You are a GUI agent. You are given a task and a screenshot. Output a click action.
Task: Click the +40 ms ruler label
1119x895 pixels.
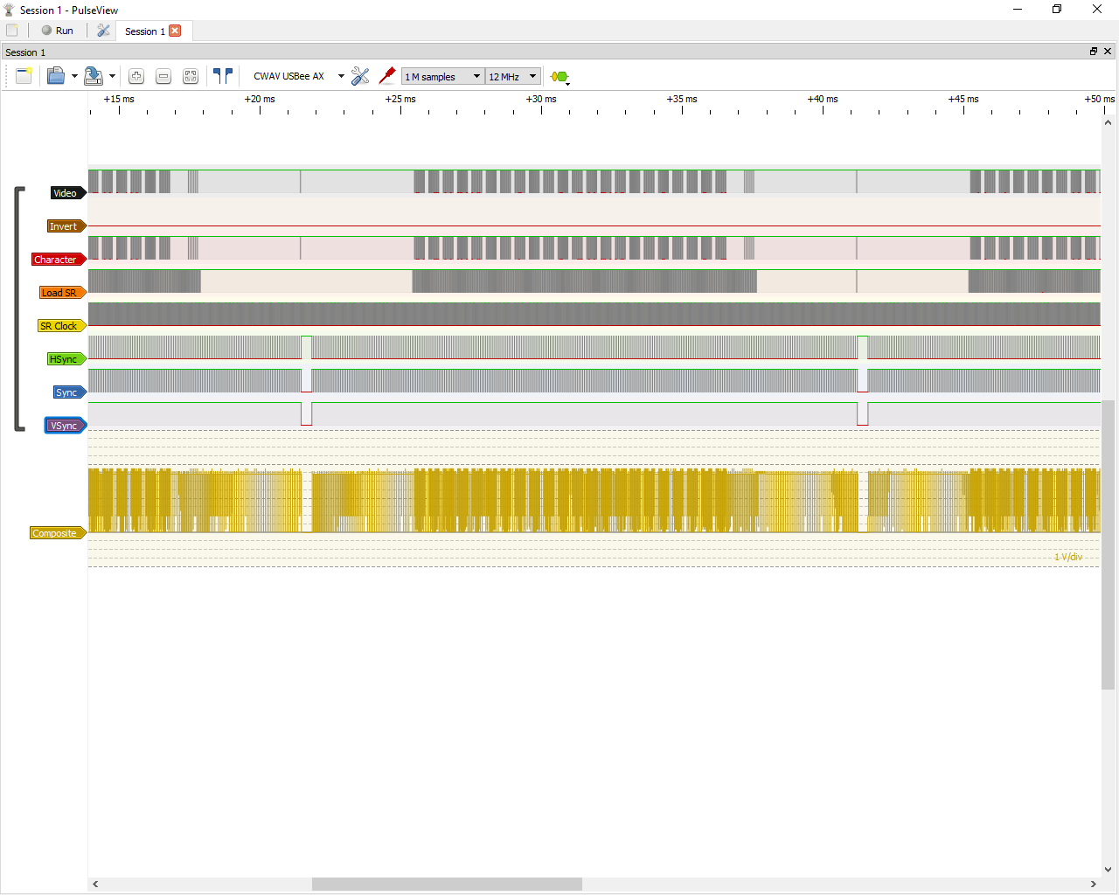823,99
